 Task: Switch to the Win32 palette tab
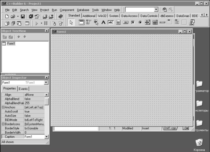point(102,16)
